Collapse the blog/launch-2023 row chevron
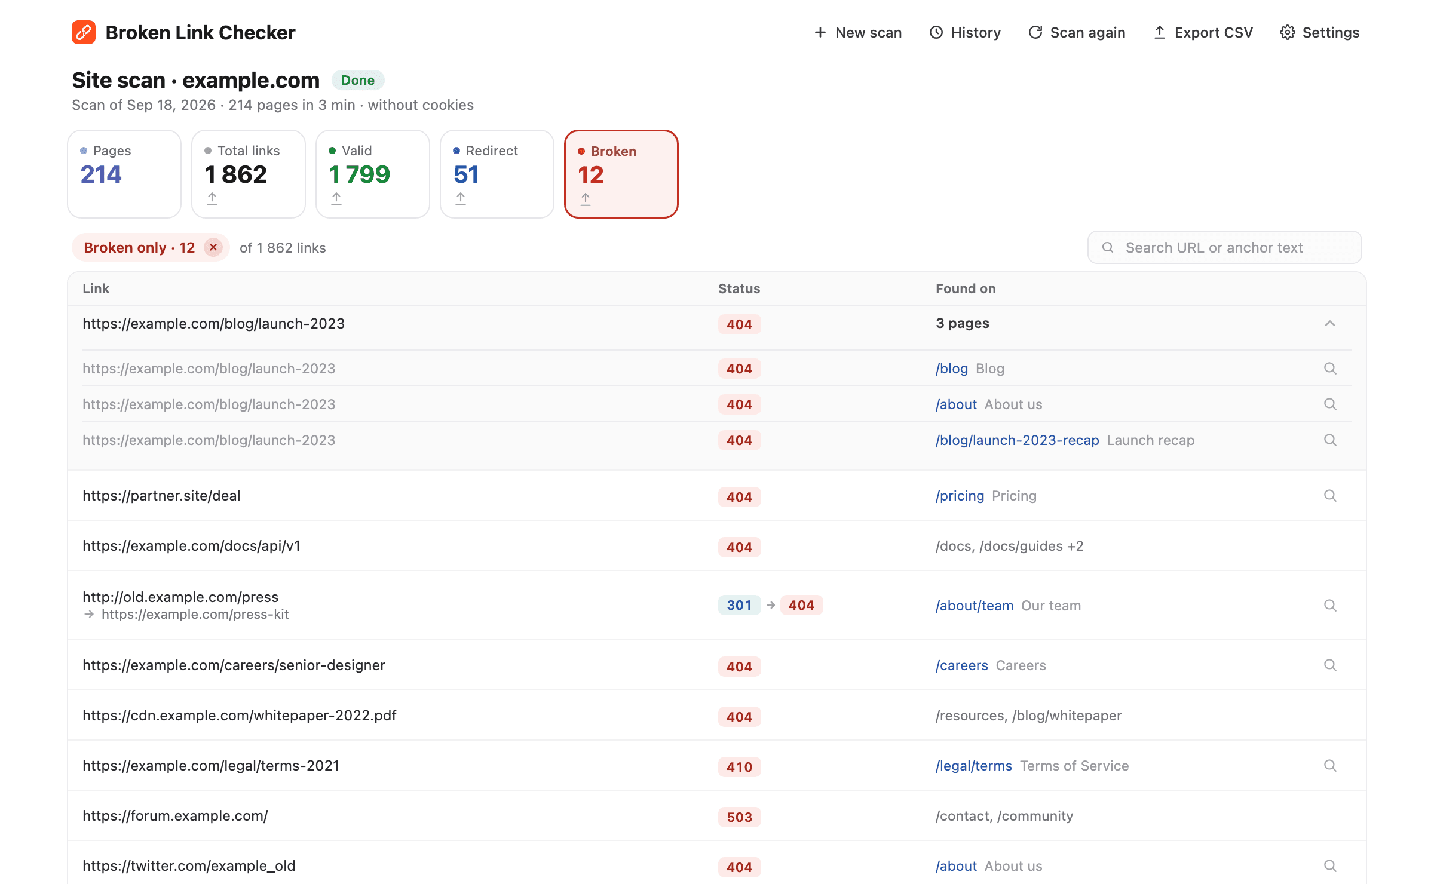Screen dimensions: 1434x884 click(1330, 323)
